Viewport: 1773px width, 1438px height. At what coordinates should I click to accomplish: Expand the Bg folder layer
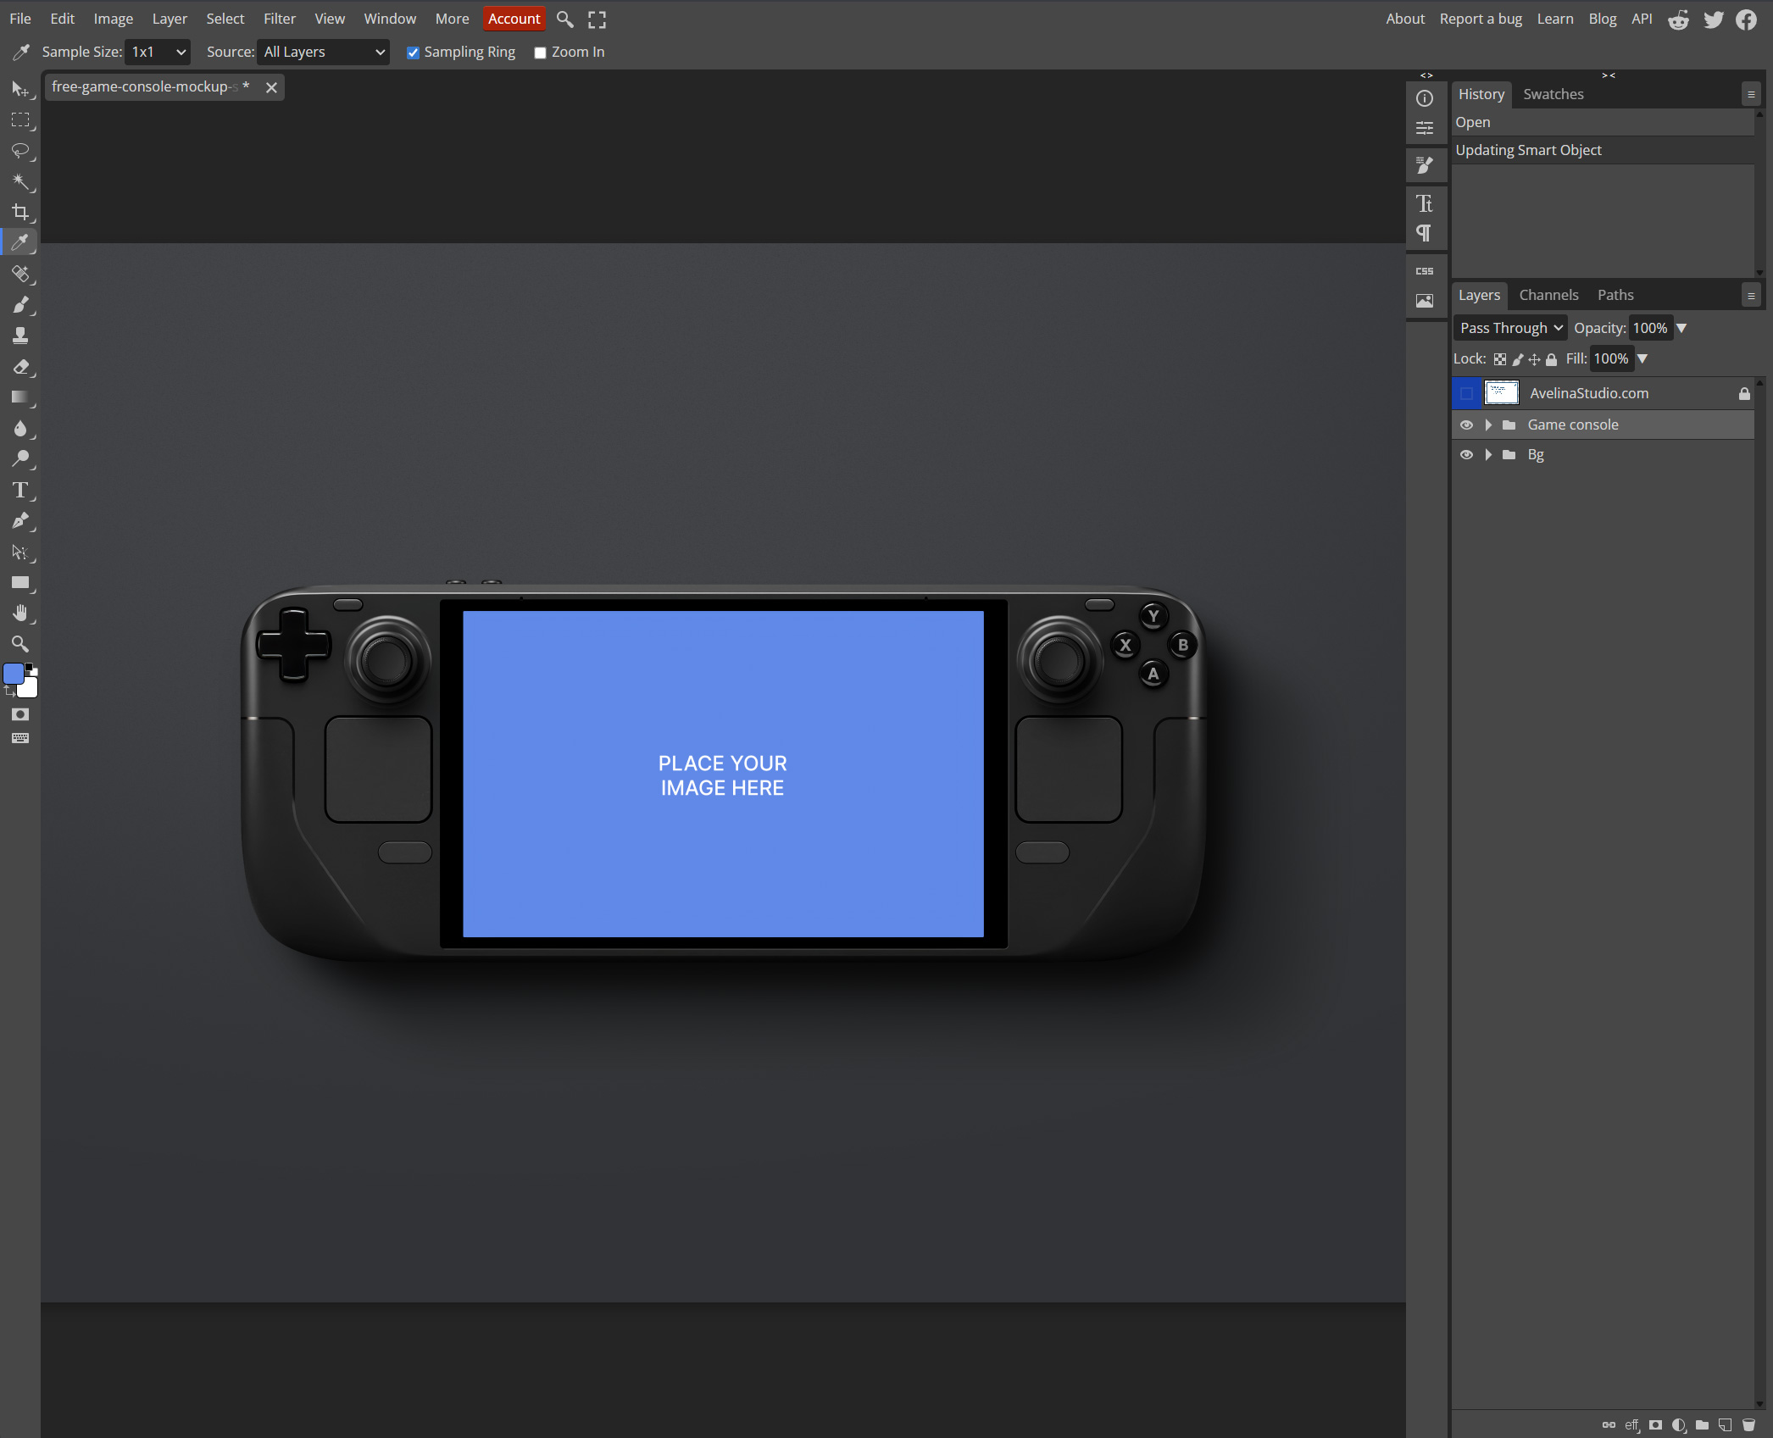tap(1488, 455)
